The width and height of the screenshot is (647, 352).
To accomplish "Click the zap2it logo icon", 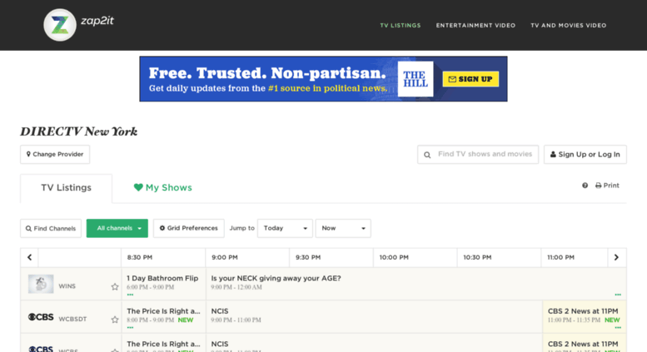I will point(60,25).
